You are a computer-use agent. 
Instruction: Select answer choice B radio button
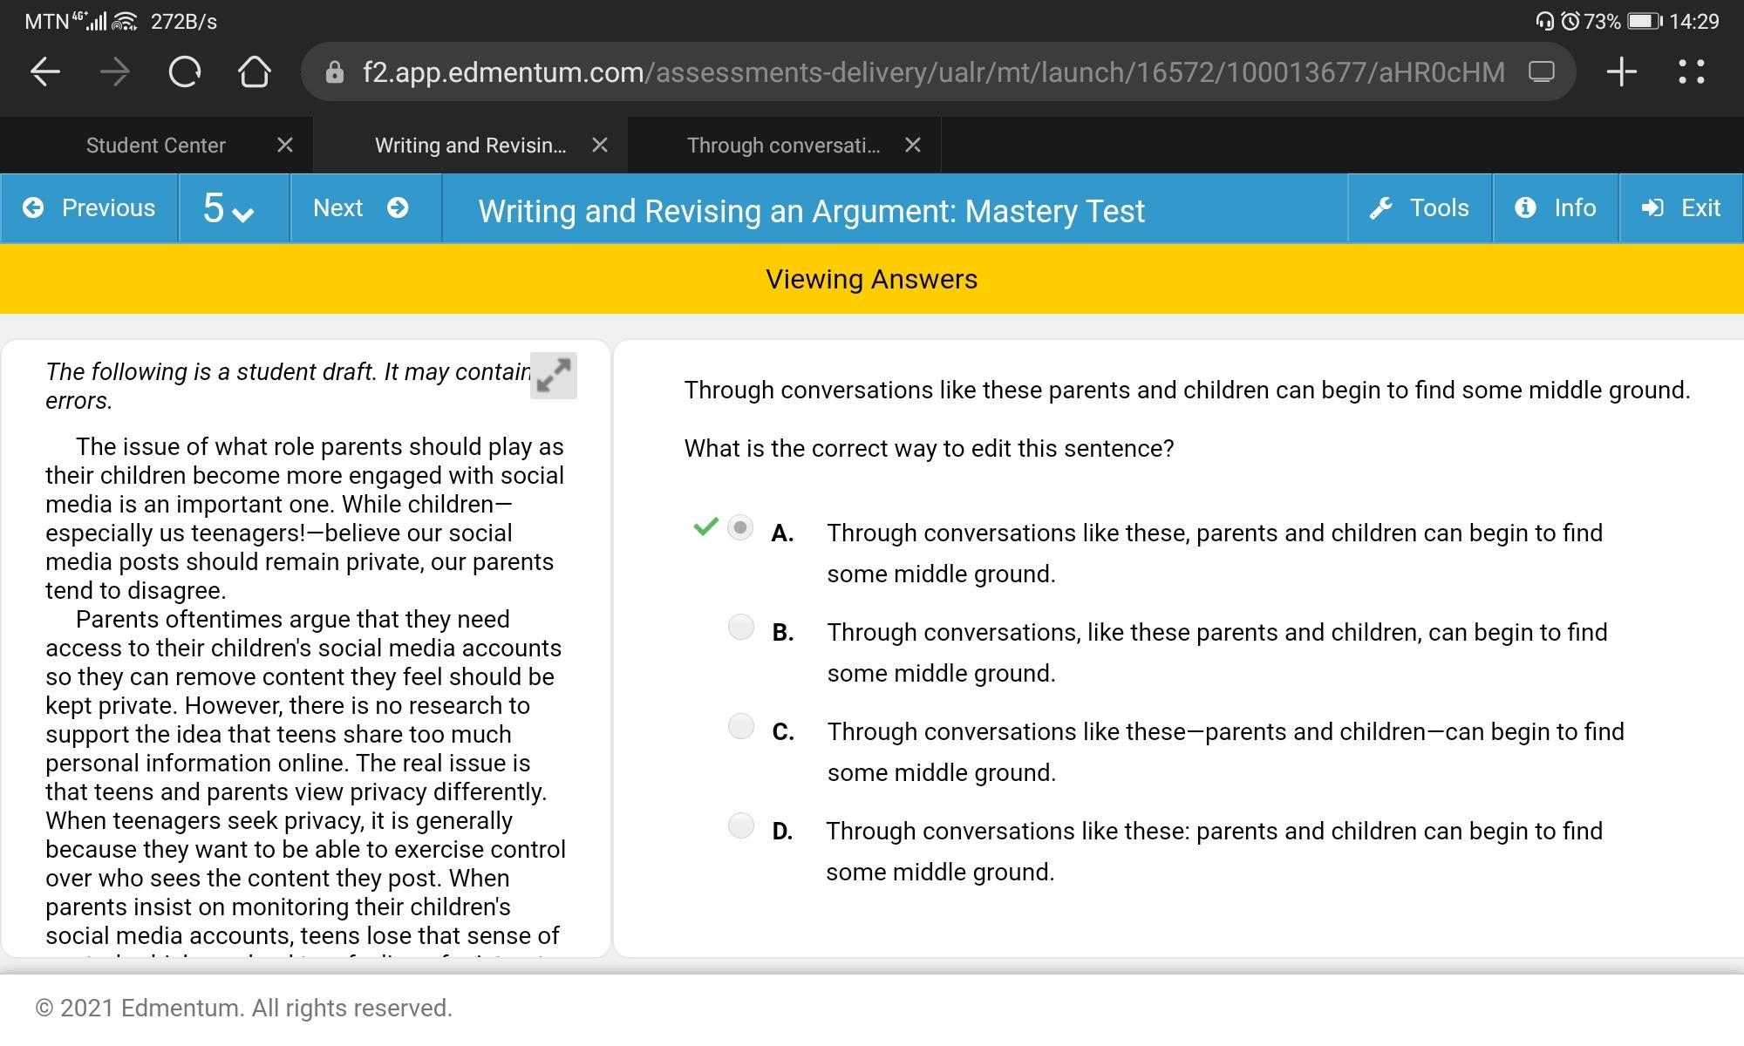tap(740, 627)
